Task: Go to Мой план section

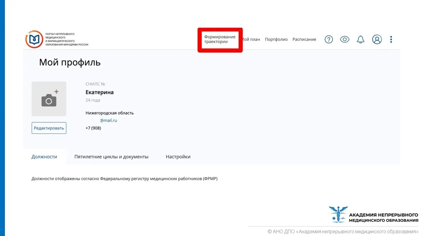Action: (x=251, y=39)
